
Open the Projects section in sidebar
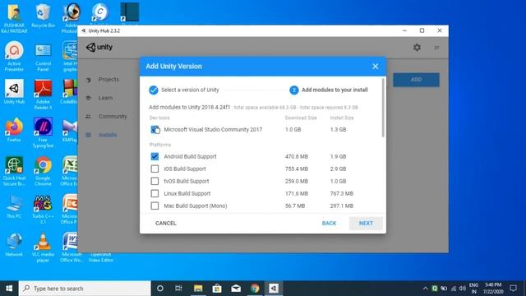click(x=108, y=80)
